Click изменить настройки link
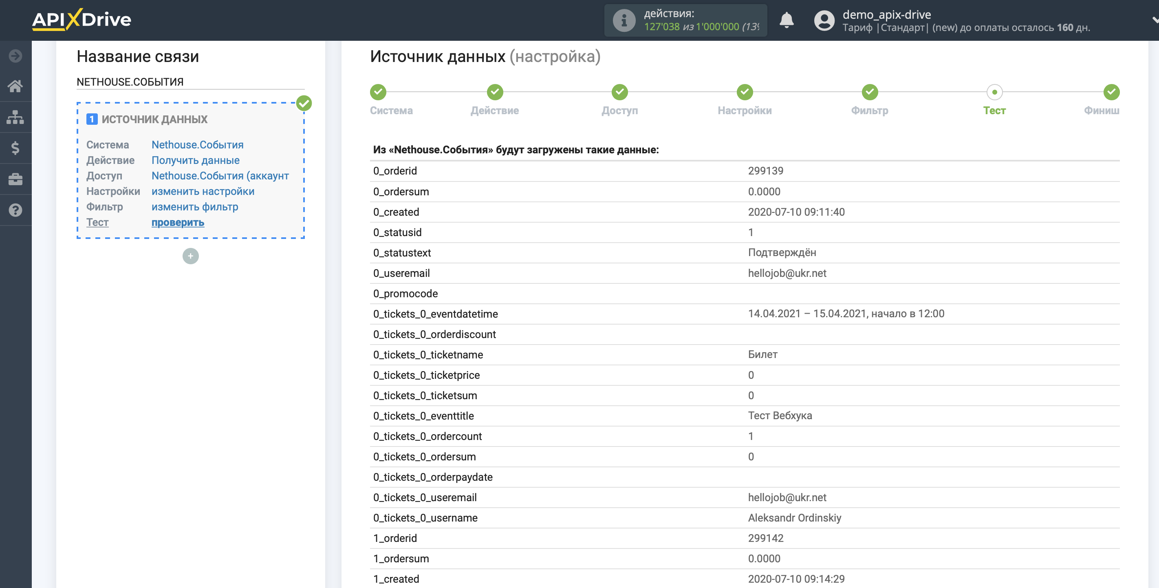Viewport: 1159px width, 588px height. tap(203, 191)
